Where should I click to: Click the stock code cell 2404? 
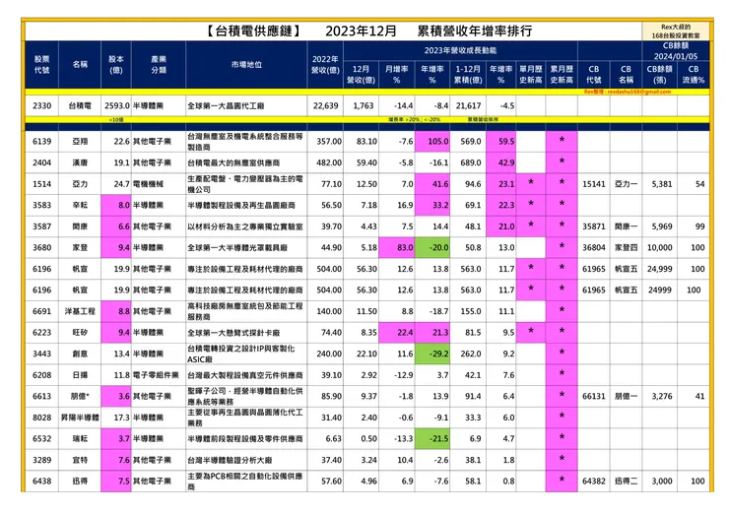click(x=41, y=162)
